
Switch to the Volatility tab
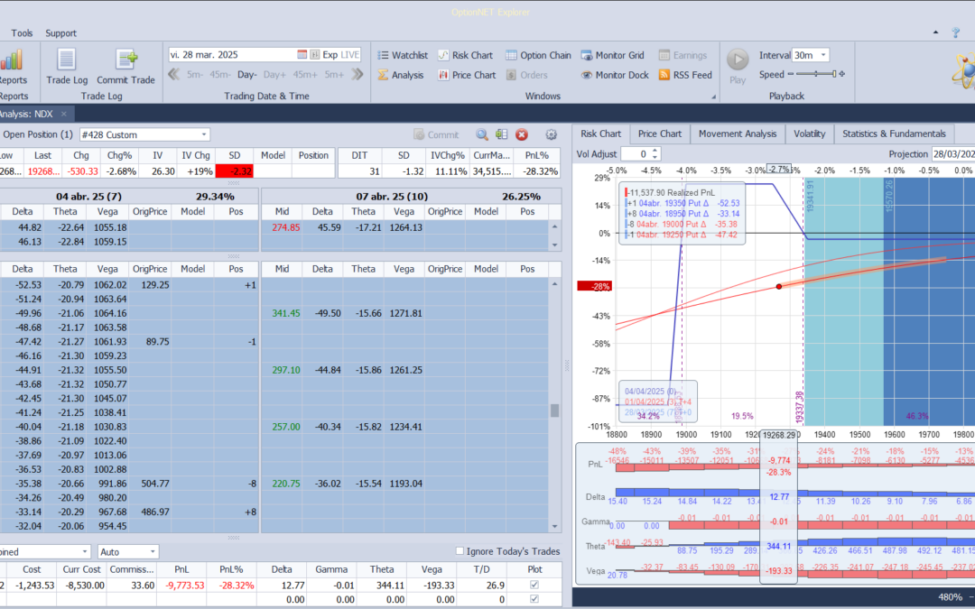coord(809,134)
